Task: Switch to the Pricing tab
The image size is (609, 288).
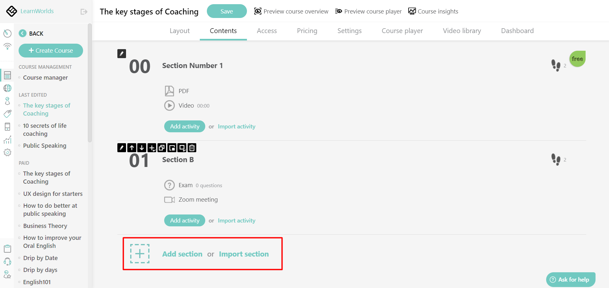Action: click(307, 31)
